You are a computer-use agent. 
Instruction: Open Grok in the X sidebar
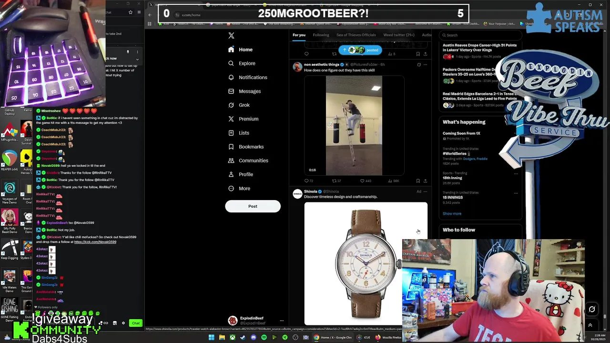coord(239,105)
